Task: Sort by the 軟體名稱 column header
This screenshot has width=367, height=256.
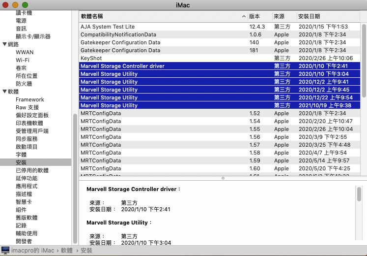Action: 164,16
